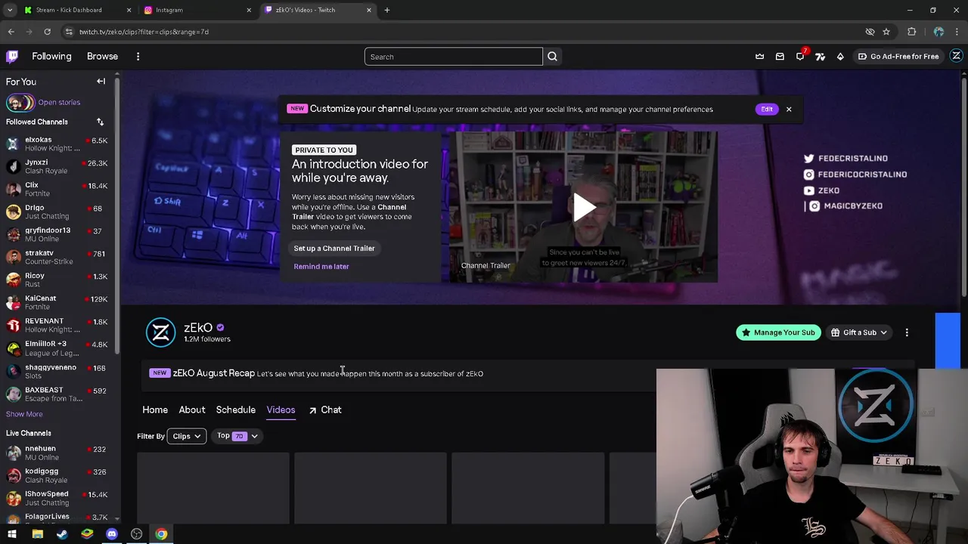Image resolution: width=968 pixels, height=544 pixels.
Task: Click the Twitch search input field
Action: [454, 57]
